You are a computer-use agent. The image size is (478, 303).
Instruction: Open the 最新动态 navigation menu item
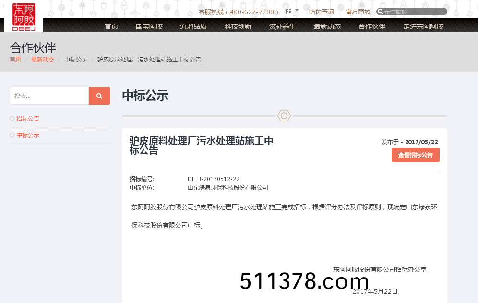pos(327,26)
